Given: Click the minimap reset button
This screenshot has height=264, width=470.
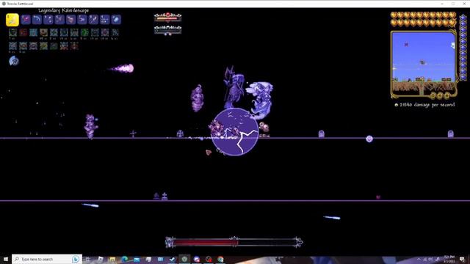Looking at the screenshot, I should [x=433, y=96].
